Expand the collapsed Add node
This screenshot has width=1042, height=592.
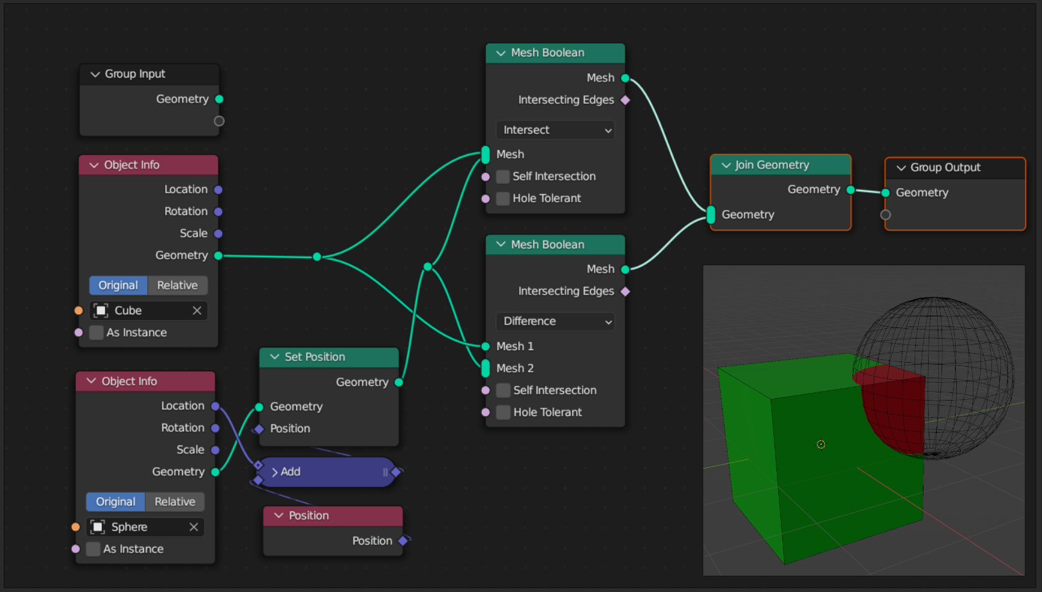275,472
